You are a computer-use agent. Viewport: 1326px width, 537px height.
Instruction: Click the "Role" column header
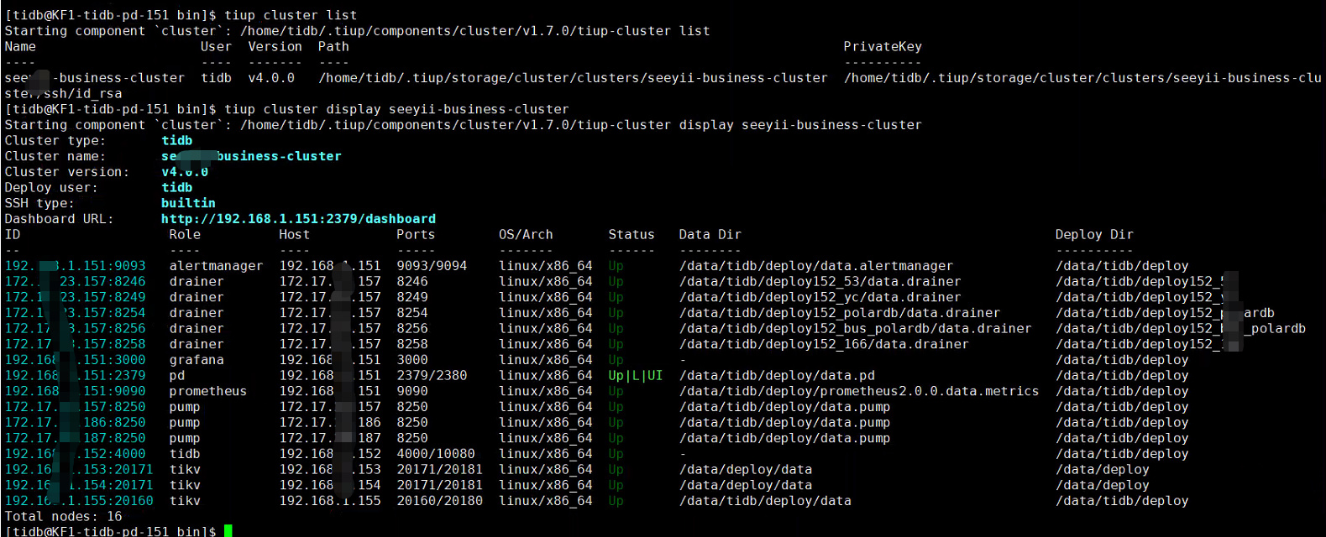click(185, 235)
